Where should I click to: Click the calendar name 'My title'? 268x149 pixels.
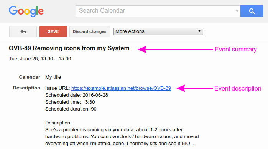click(x=53, y=77)
